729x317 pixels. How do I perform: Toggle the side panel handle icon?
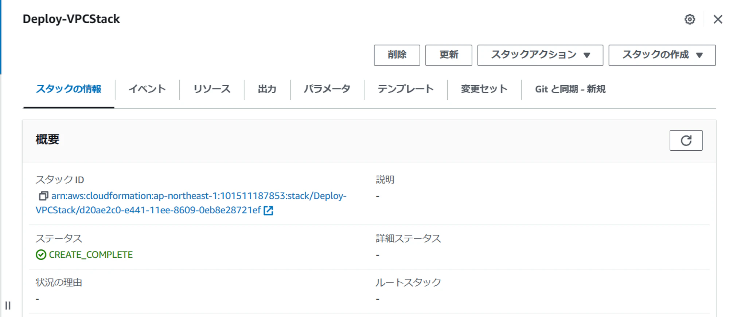click(8, 305)
